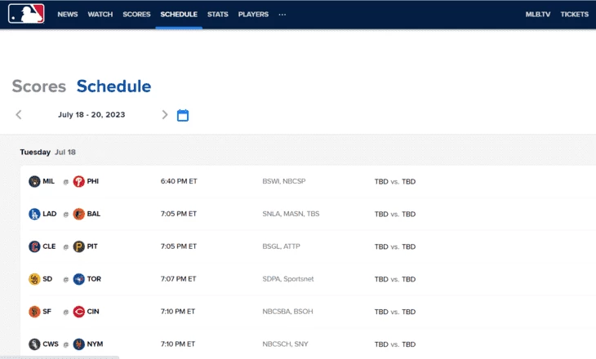The image size is (596, 359).
Task: Click LAD at BAL 7:05 PM ET time
Action: click(179, 214)
